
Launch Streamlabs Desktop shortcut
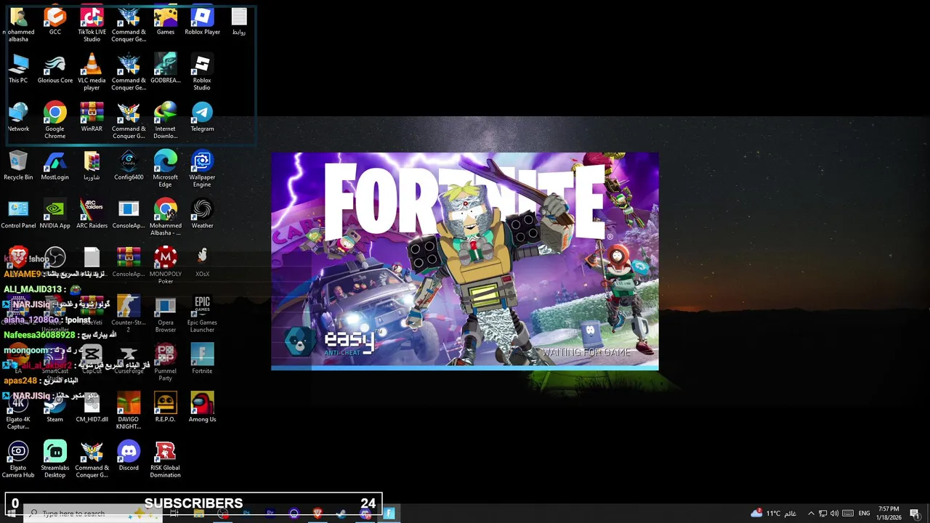pyautogui.click(x=55, y=460)
